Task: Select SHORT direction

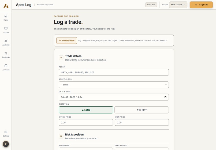Action: click(x=141, y=110)
